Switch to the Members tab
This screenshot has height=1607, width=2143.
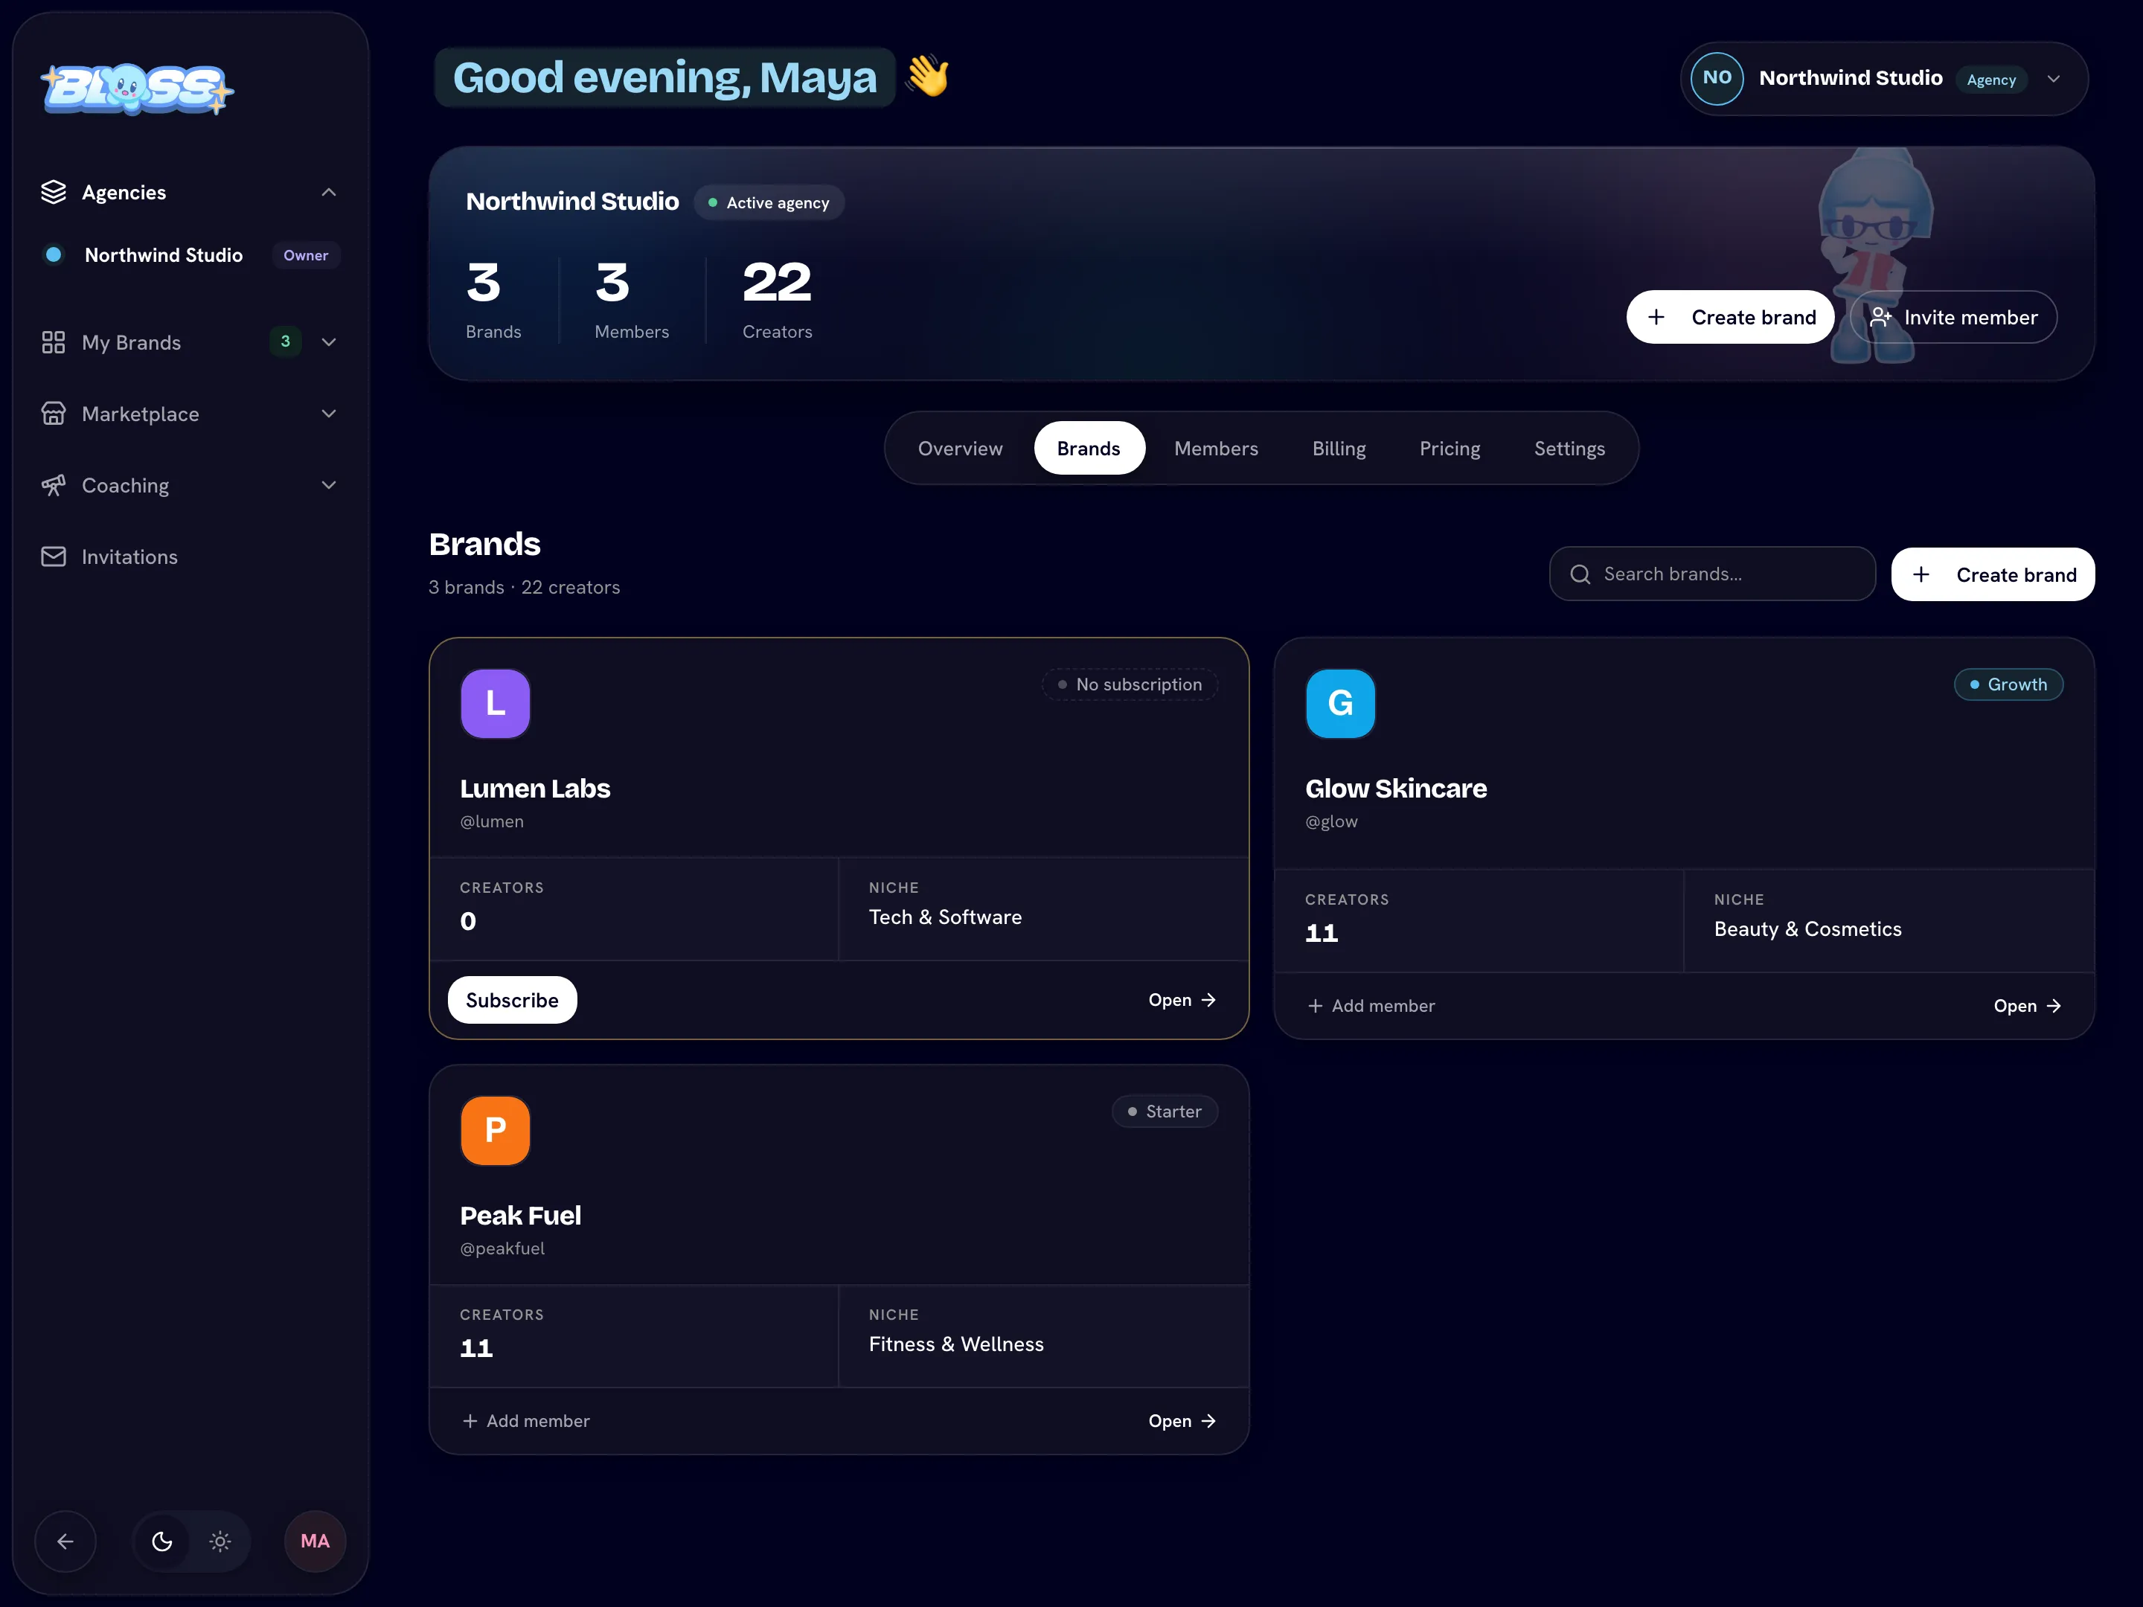click(x=1216, y=449)
